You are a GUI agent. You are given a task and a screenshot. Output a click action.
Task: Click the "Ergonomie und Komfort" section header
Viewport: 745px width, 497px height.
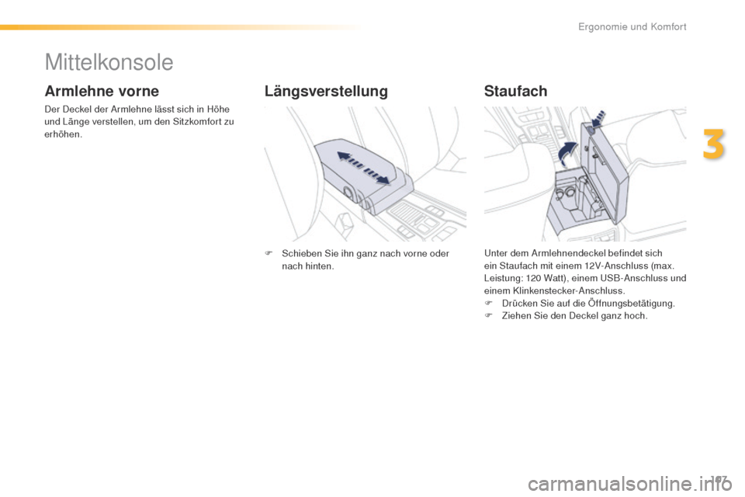click(x=632, y=26)
